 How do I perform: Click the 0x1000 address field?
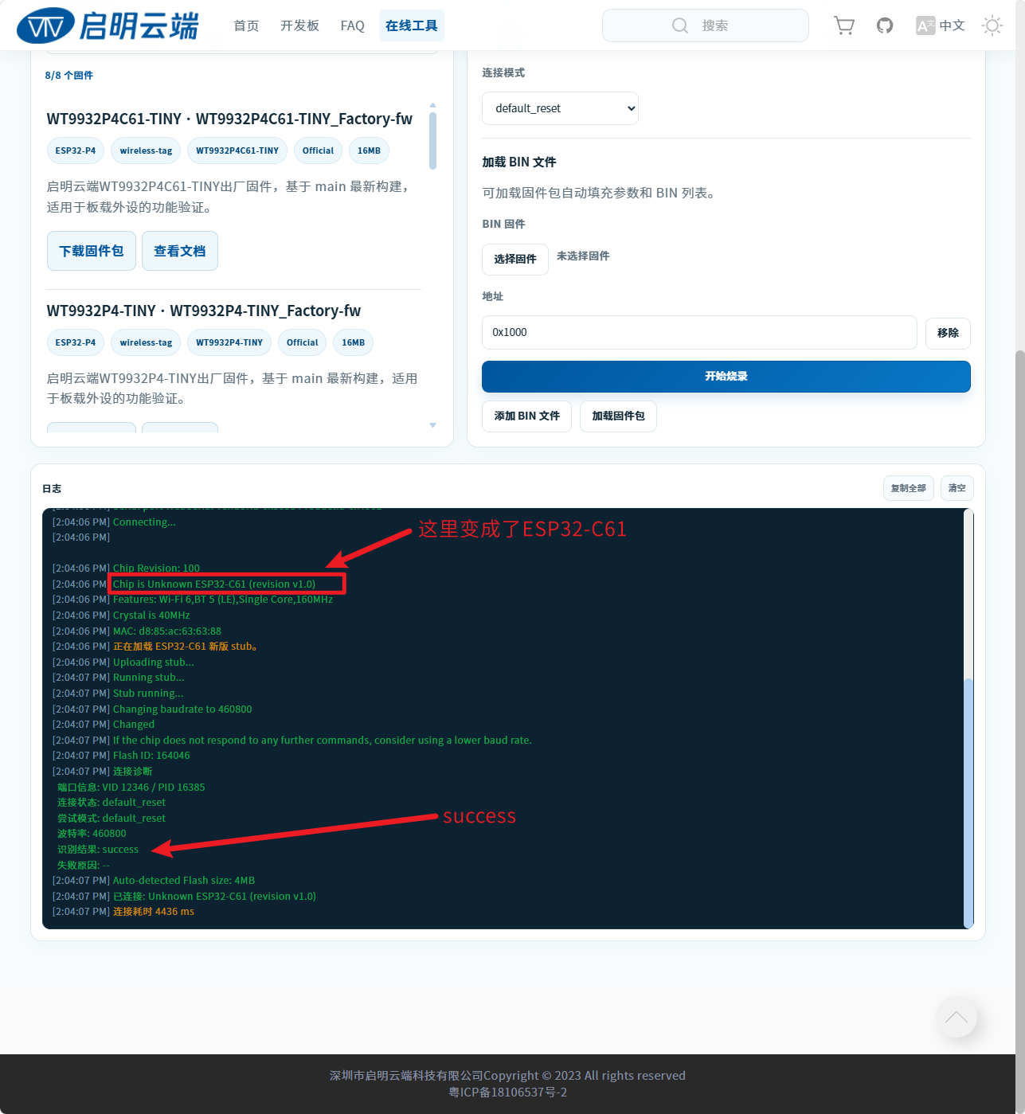[699, 332]
